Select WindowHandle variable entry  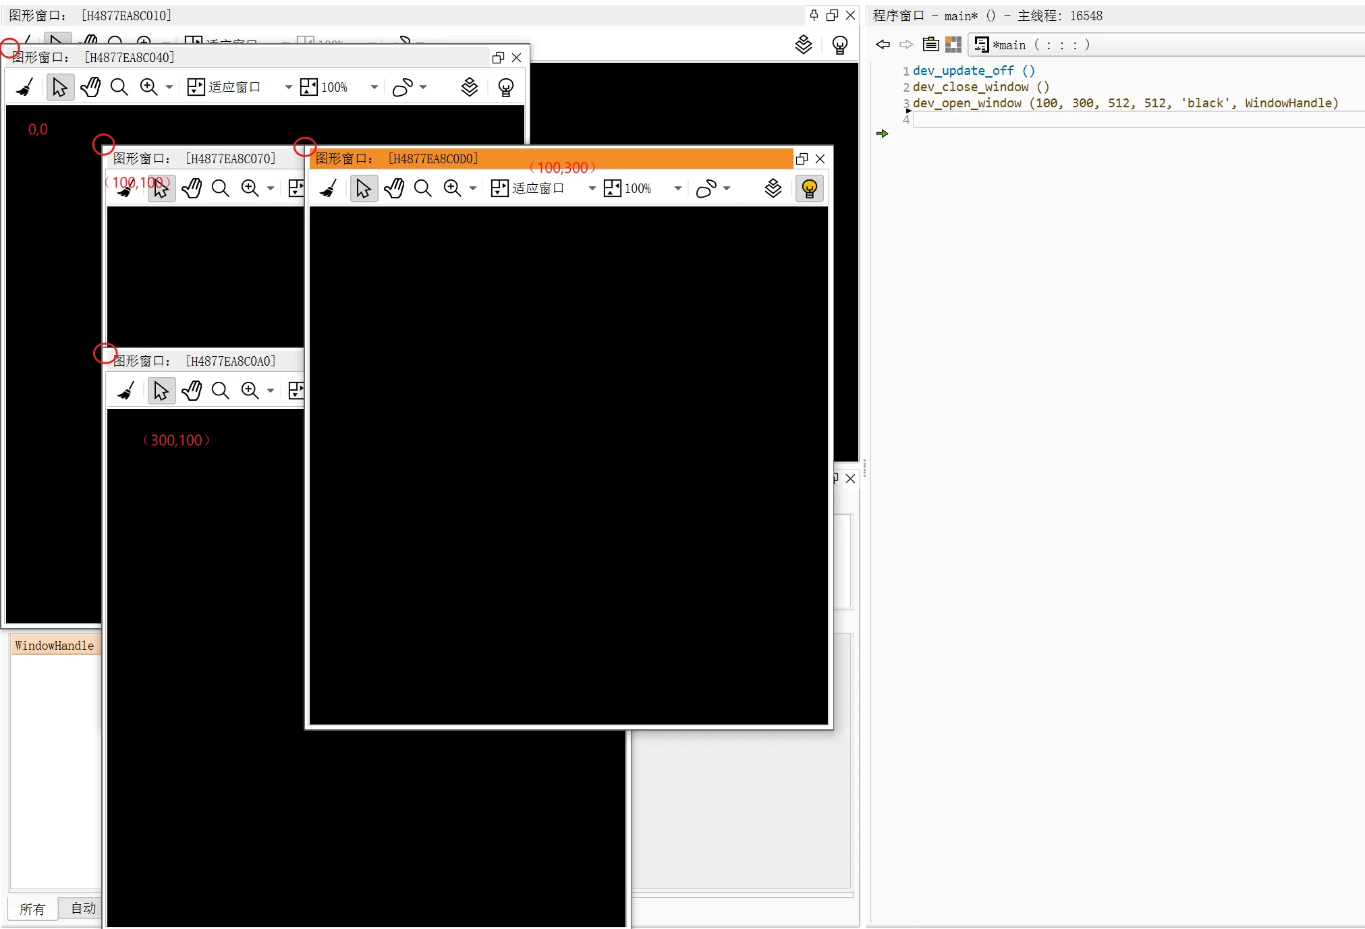coord(55,646)
